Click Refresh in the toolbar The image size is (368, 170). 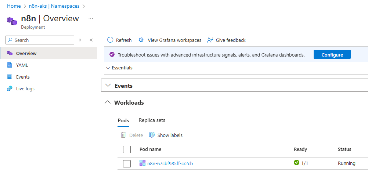[119, 40]
